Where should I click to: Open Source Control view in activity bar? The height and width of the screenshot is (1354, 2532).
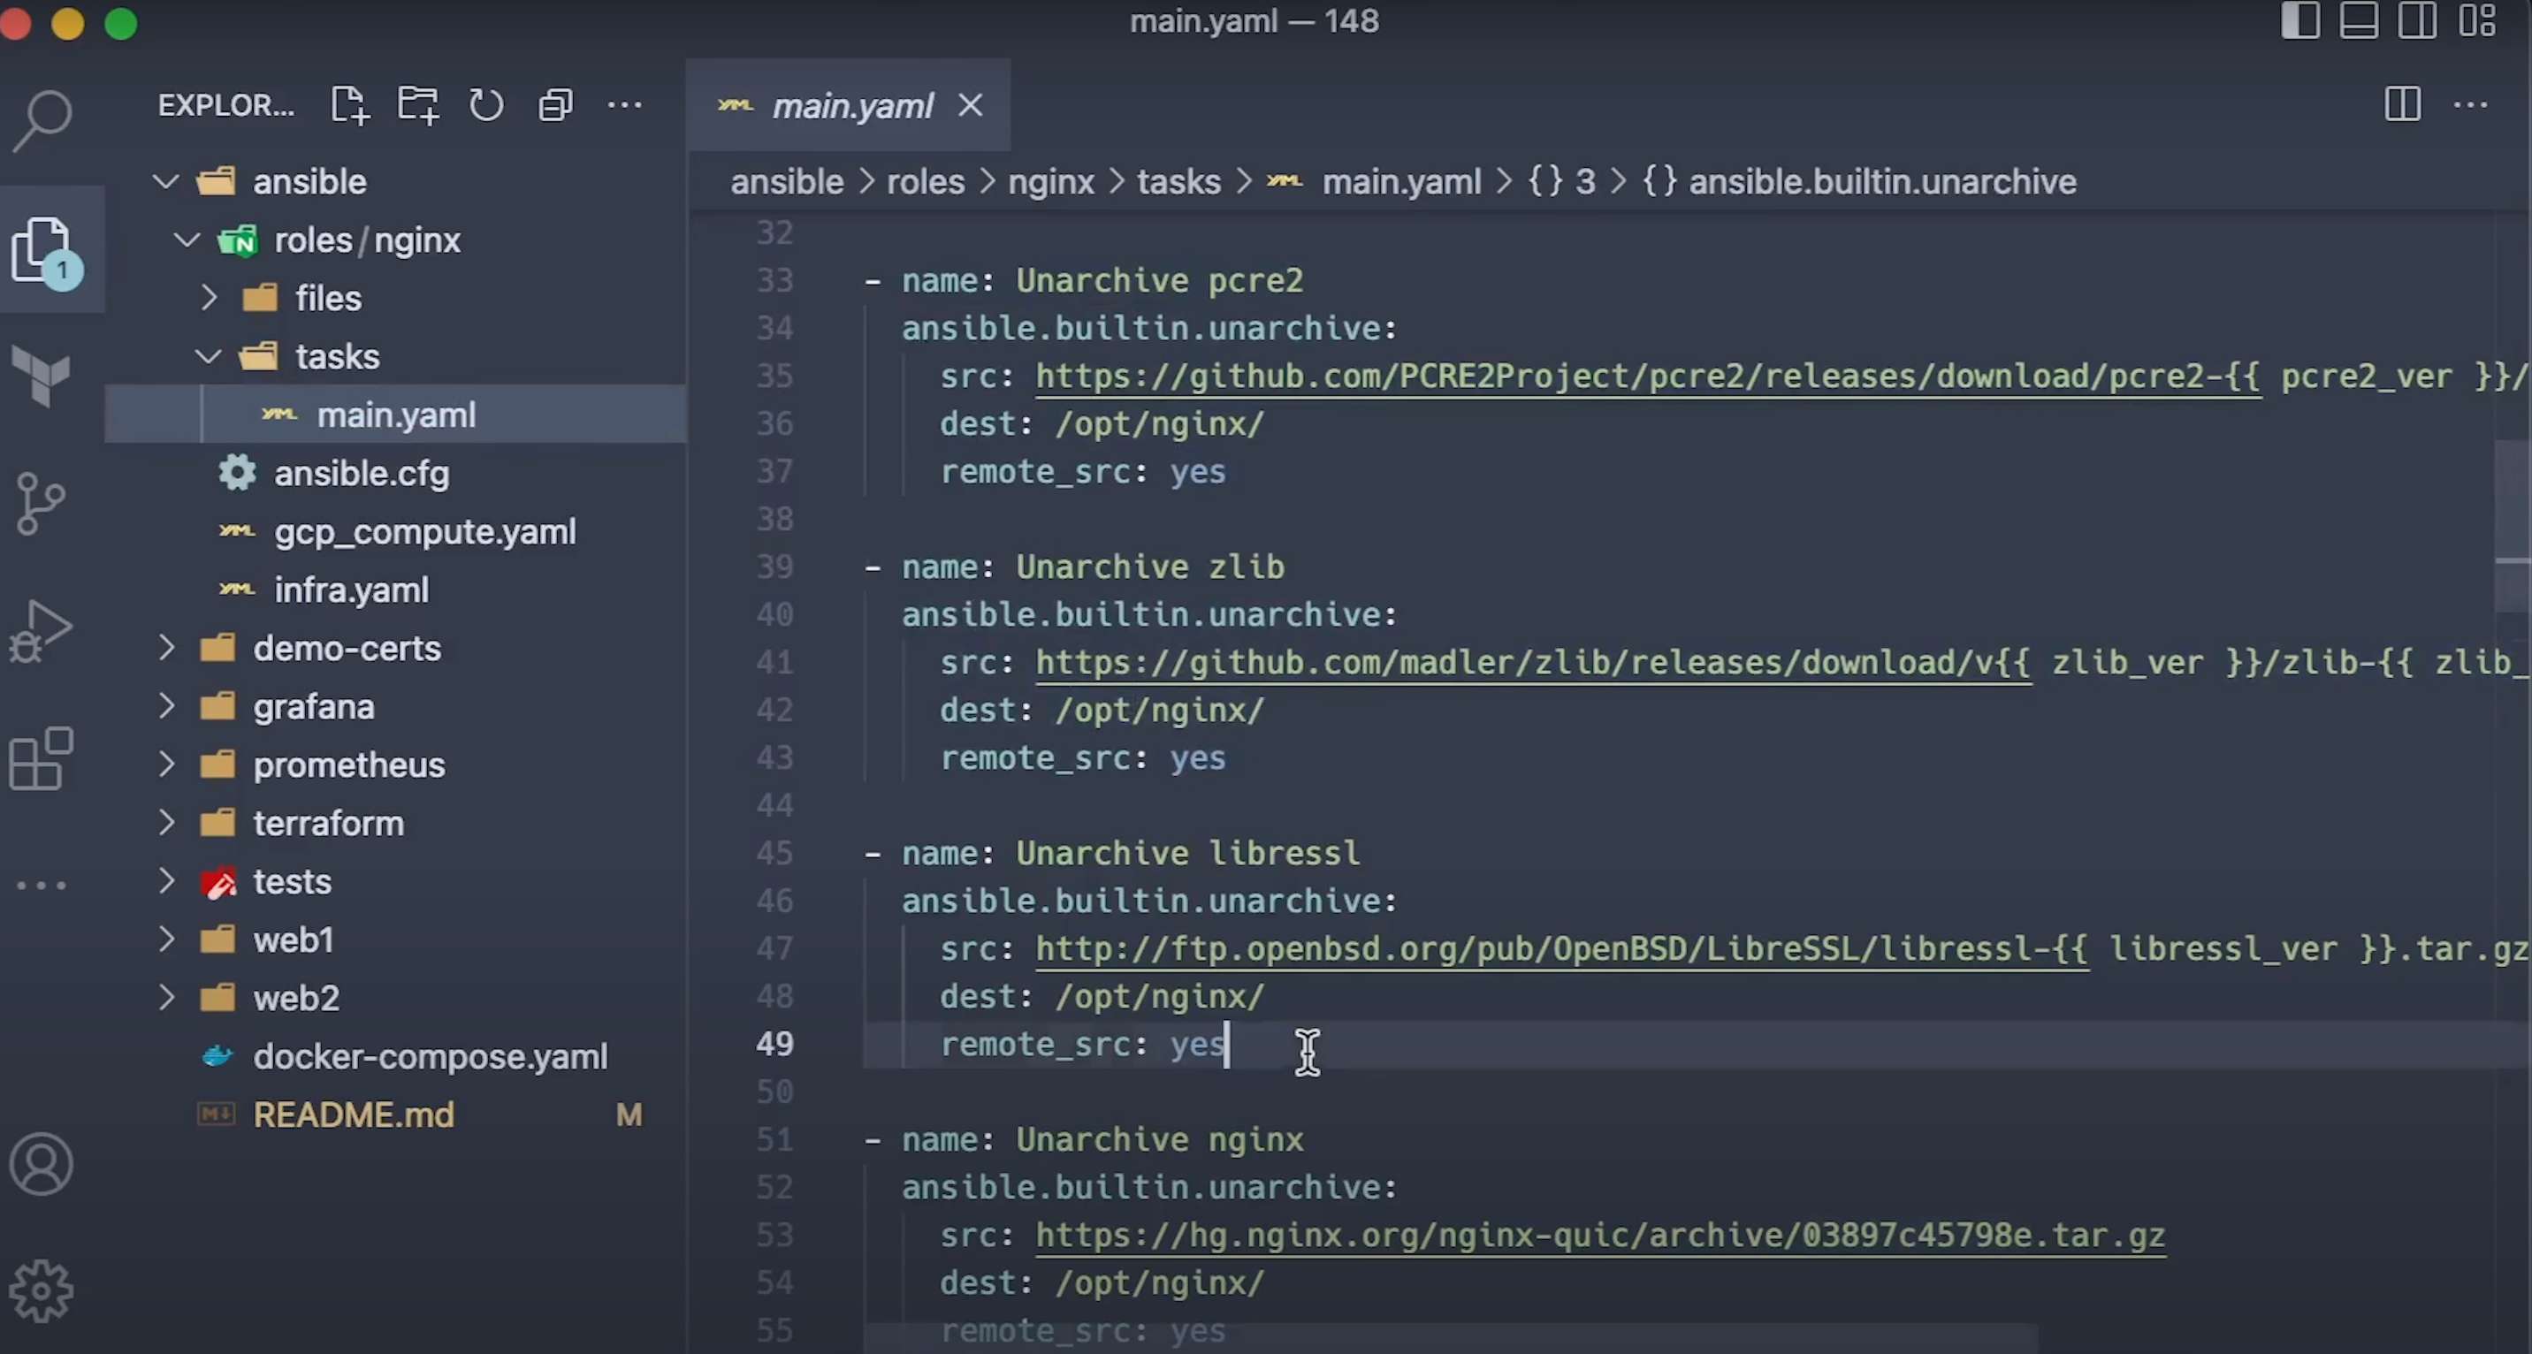coord(41,503)
